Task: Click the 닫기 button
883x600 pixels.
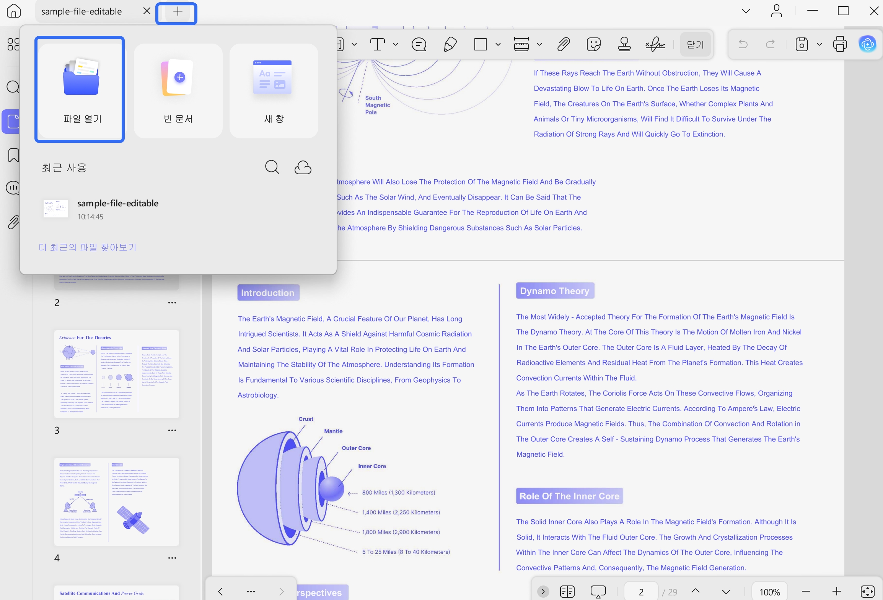Action: coord(696,45)
